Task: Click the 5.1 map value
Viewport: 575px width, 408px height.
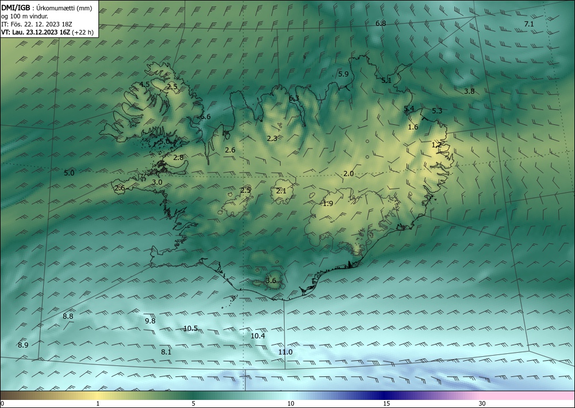Action: click(386, 81)
